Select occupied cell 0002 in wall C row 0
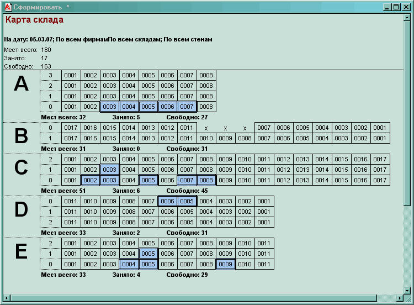This screenshot has width=414, height=305. coord(91,180)
